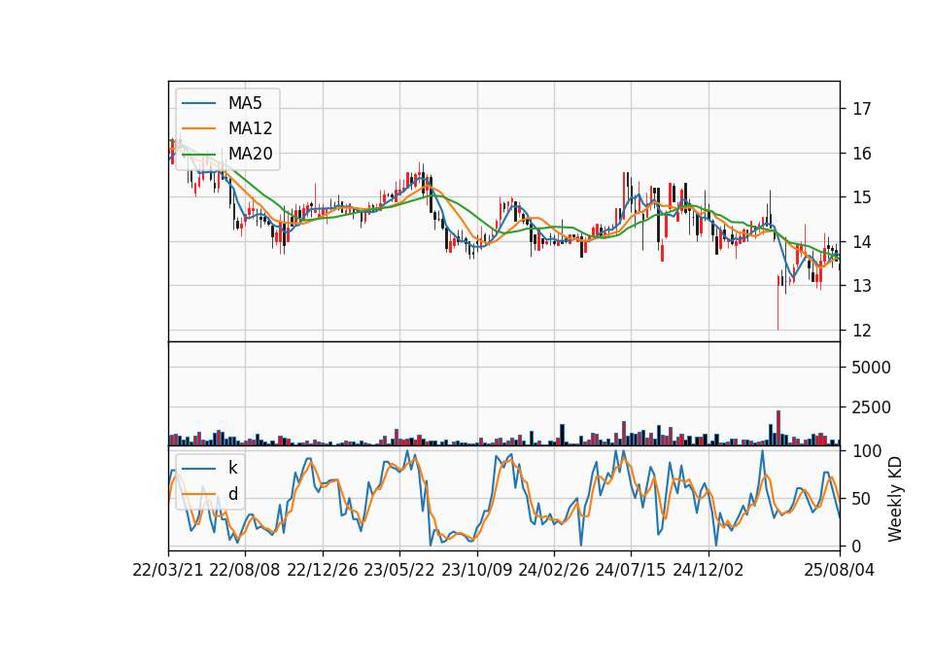This screenshot has width=933, height=671.
Task: Click the price axis value 12
Action: click(862, 331)
